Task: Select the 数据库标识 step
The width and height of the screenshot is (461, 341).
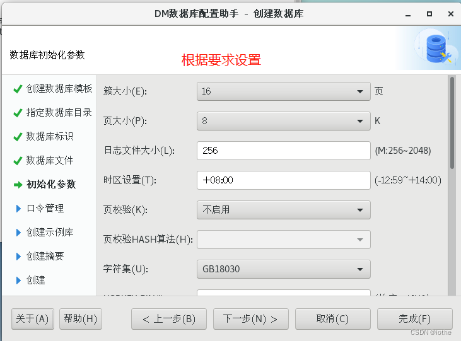Action: [50, 136]
